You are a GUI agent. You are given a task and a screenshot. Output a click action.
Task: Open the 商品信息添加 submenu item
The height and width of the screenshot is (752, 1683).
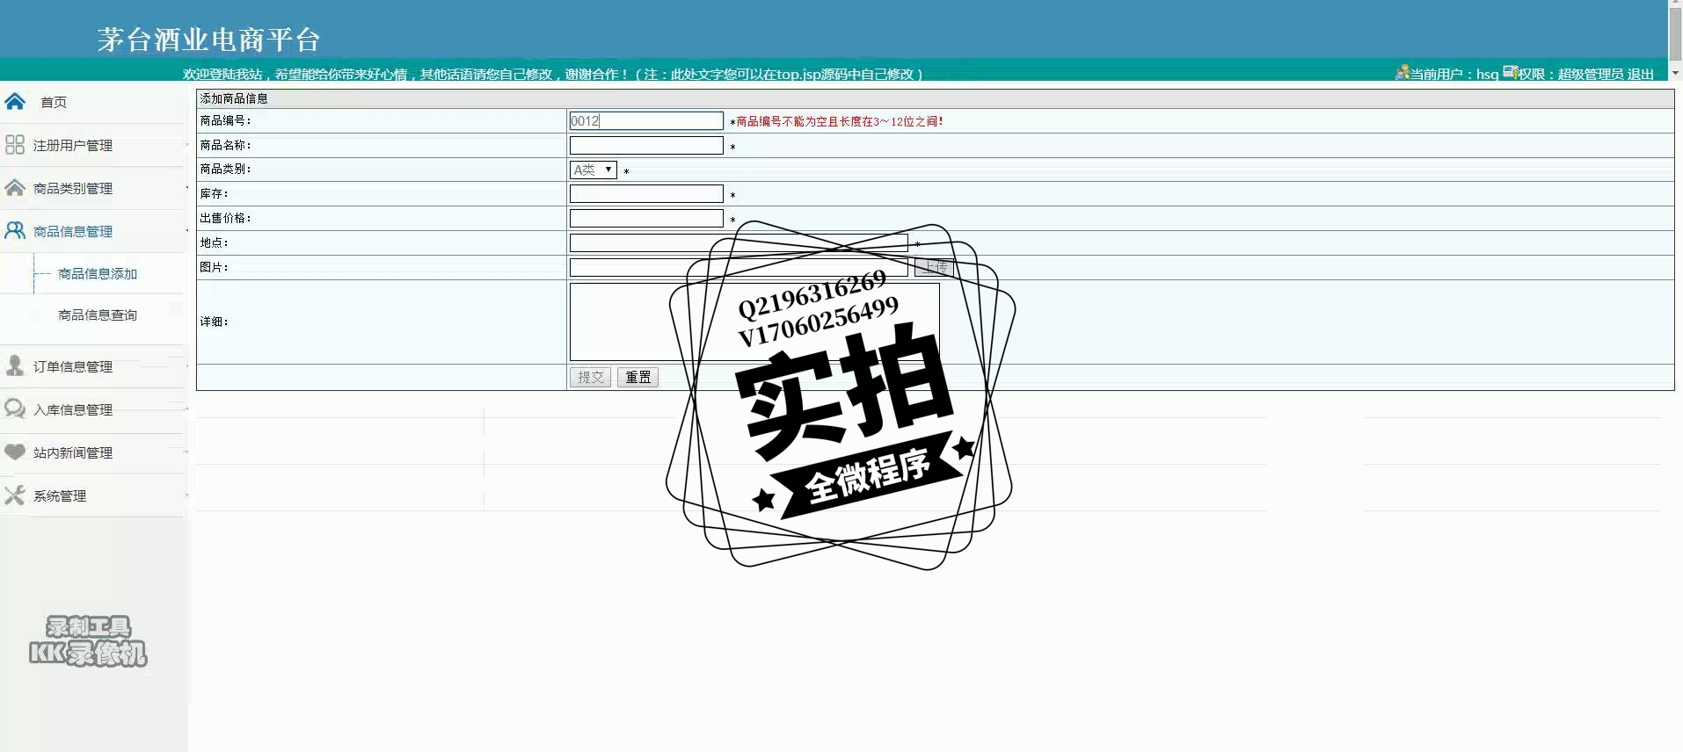pos(98,274)
